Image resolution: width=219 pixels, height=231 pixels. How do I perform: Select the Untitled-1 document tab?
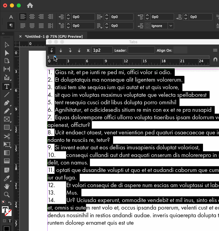pos(54,36)
